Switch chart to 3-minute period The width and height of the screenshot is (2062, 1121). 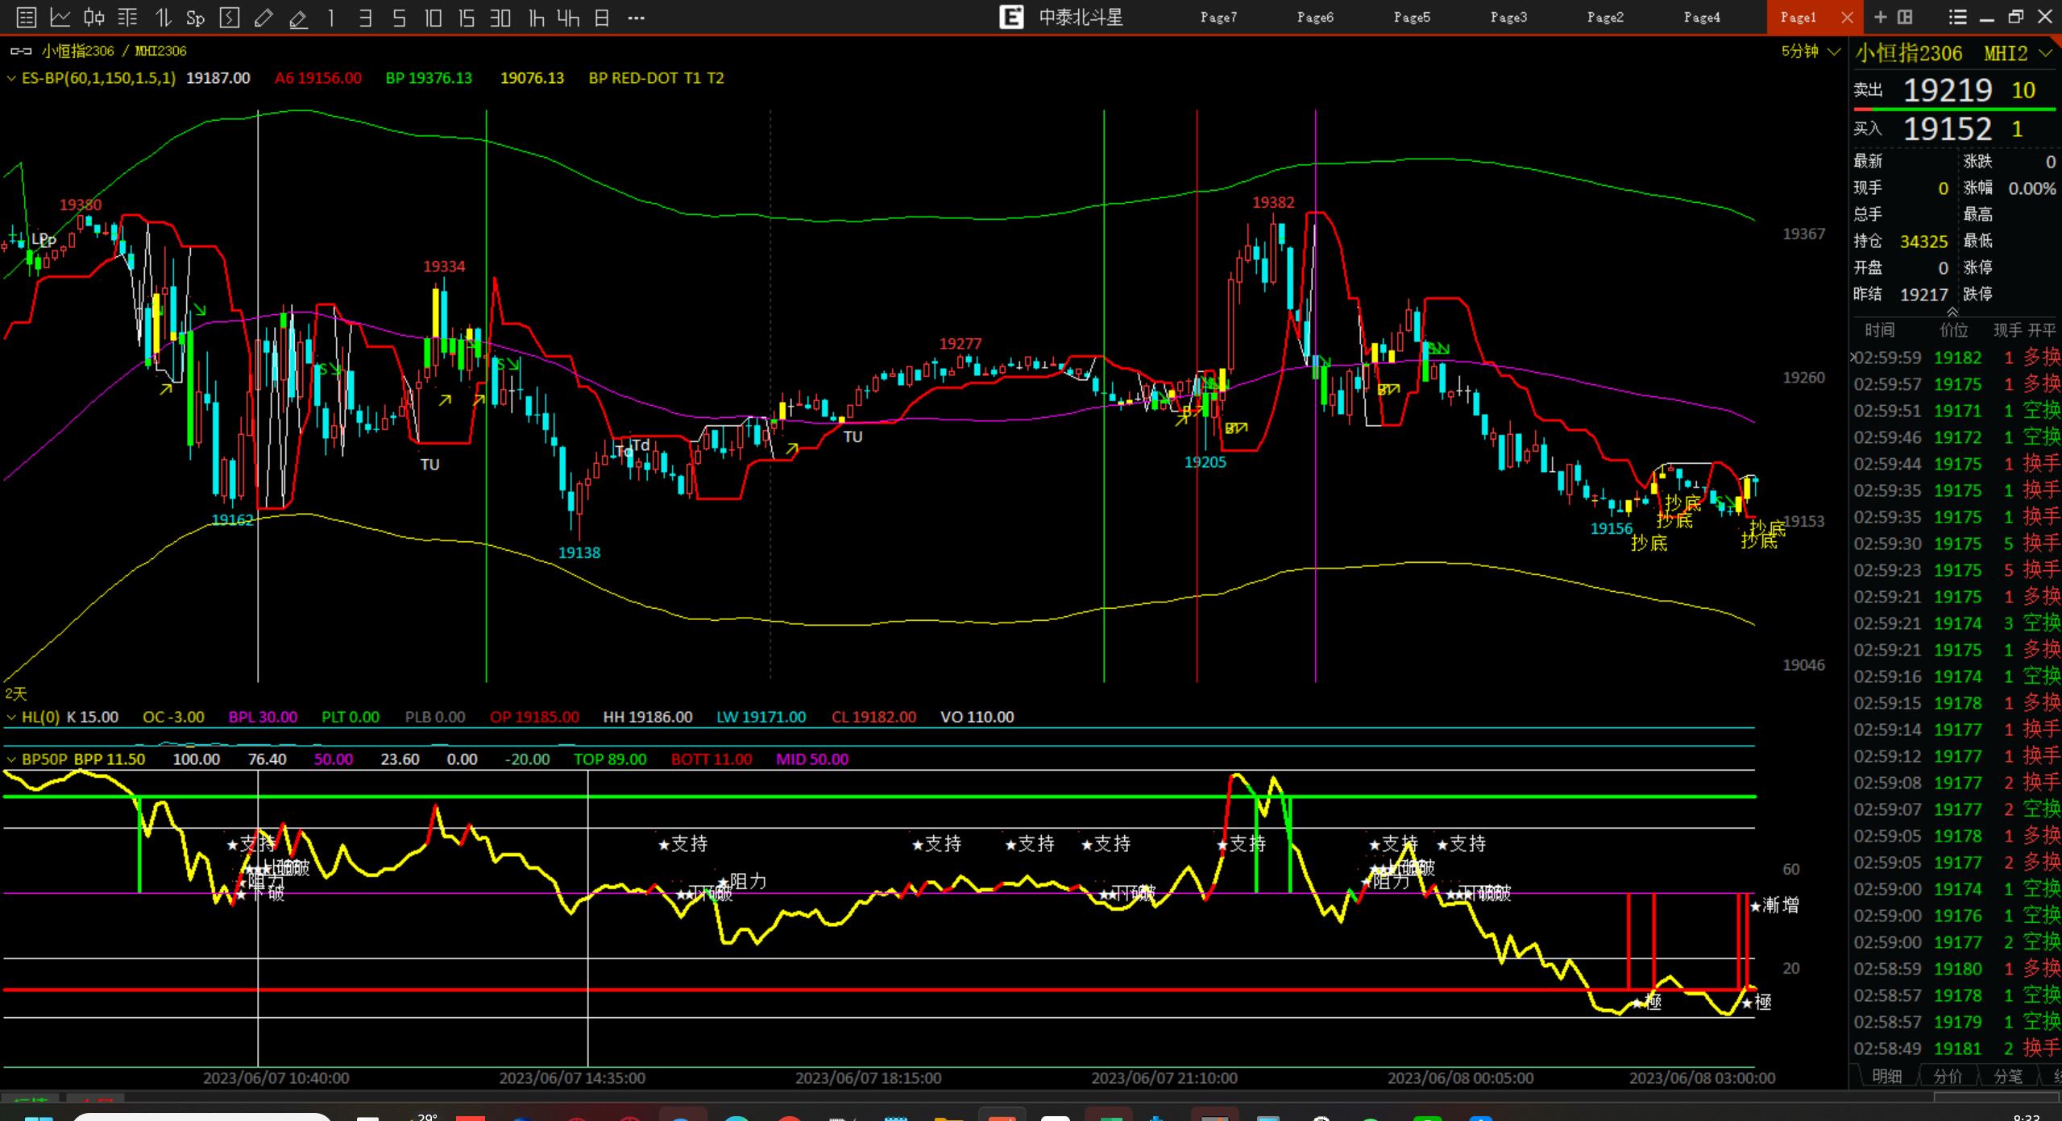coord(365,17)
